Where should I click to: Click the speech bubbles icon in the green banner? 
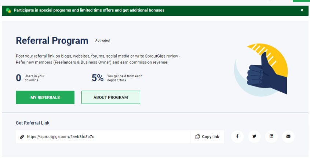pos(8,10)
